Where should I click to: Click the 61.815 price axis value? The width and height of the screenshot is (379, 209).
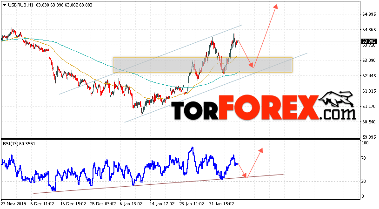[x=369, y=91]
